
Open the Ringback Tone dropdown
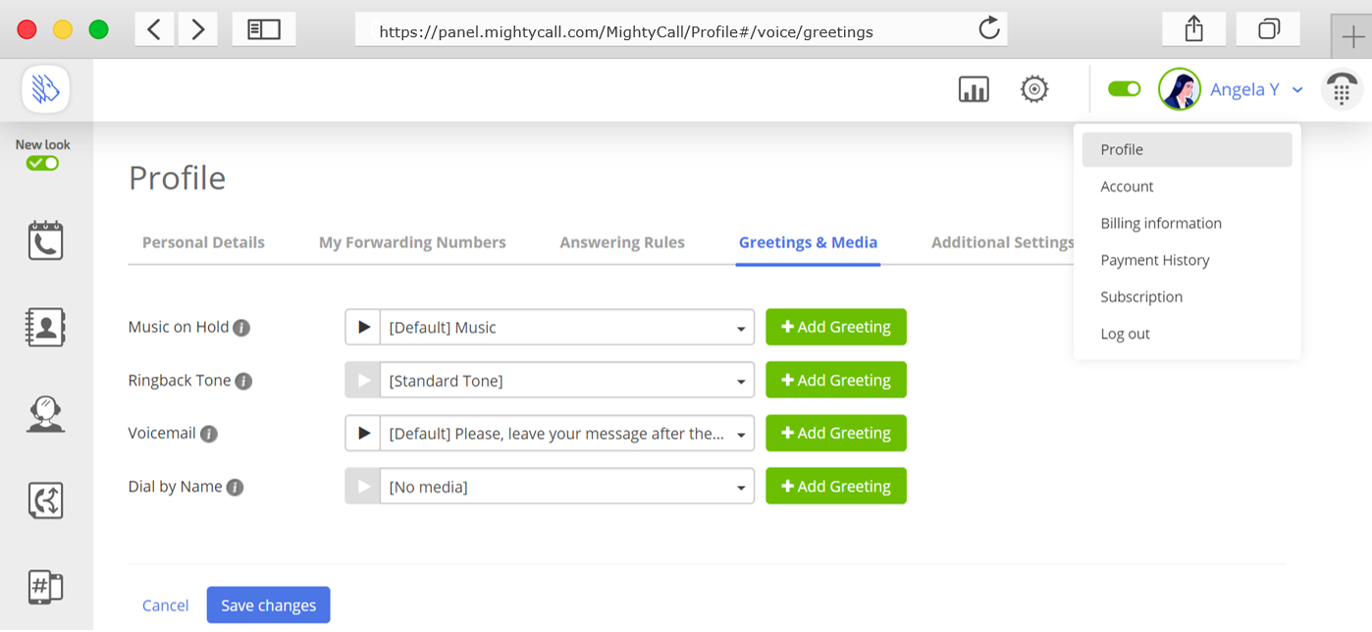coord(566,381)
